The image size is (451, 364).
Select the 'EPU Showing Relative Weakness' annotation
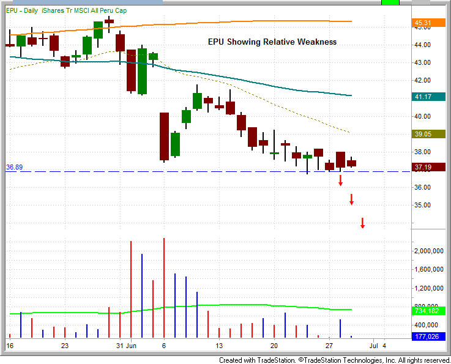tap(272, 42)
